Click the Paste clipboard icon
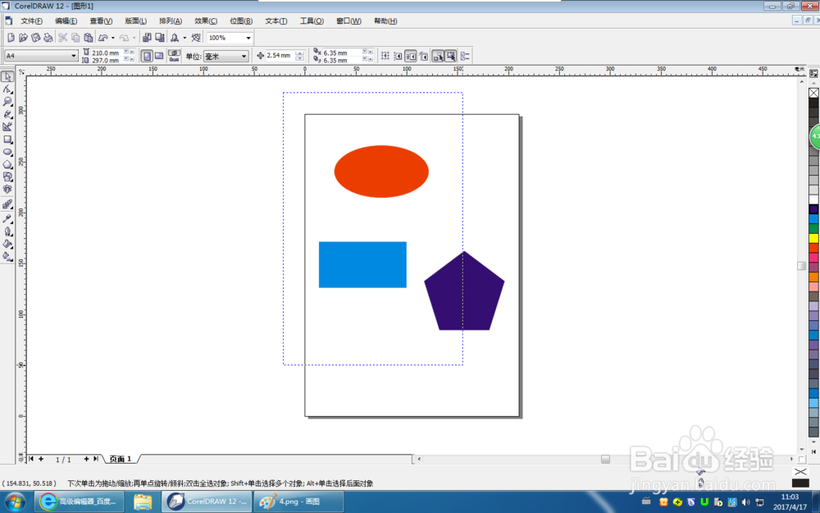 (89, 38)
